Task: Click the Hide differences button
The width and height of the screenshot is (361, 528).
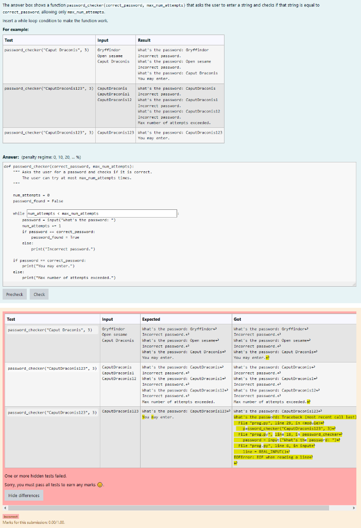Action: (x=24, y=496)
